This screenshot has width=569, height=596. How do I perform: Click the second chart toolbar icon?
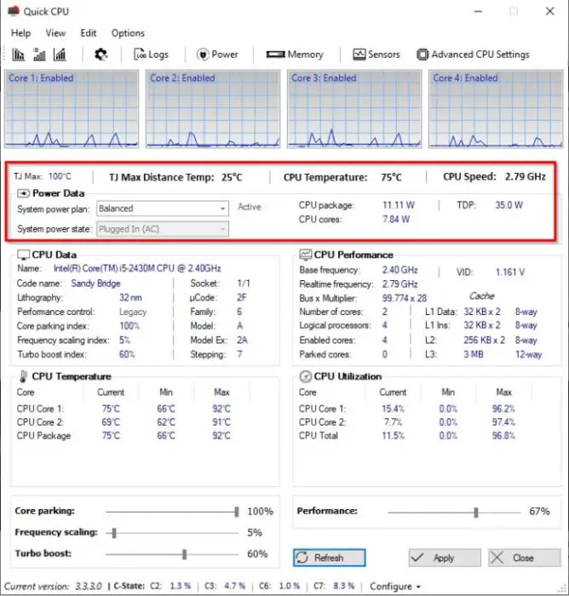pos(39,54)
